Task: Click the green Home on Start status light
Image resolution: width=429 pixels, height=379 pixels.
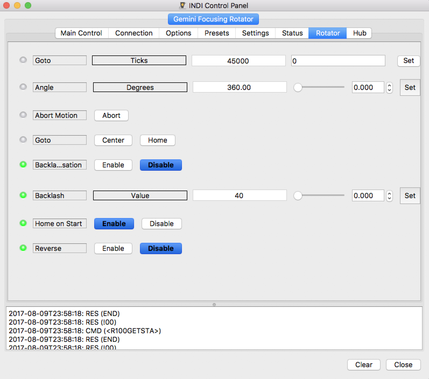Action: [23, 223]
